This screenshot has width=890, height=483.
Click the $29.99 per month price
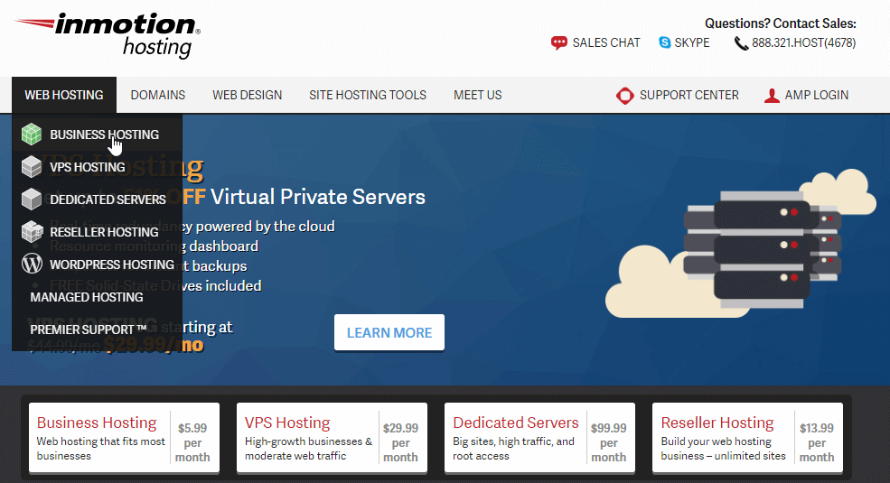[x=400, y=442]
